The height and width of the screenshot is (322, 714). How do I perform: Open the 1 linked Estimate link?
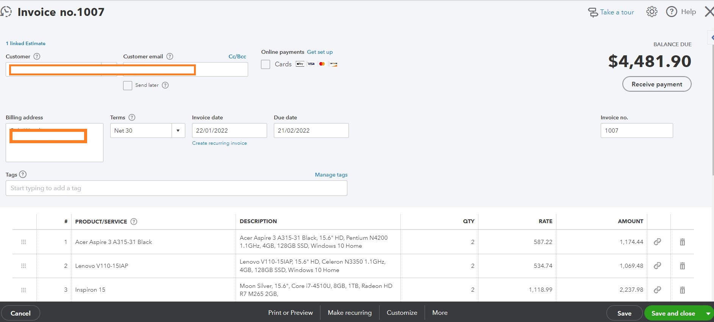coord(25,44)
